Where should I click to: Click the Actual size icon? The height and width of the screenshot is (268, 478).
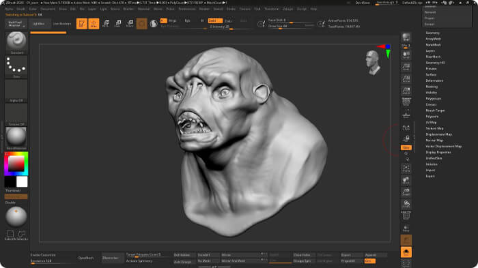pyautogui.click(x=406, y=79)
